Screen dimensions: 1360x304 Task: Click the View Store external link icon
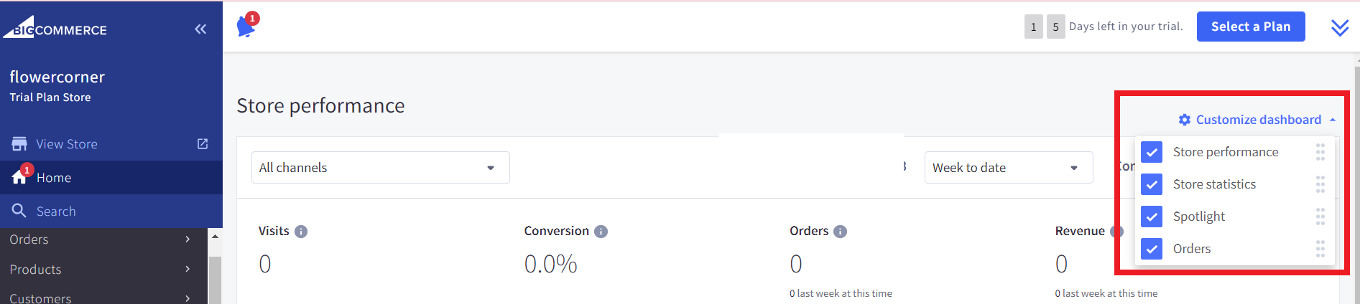click(203, 144)
